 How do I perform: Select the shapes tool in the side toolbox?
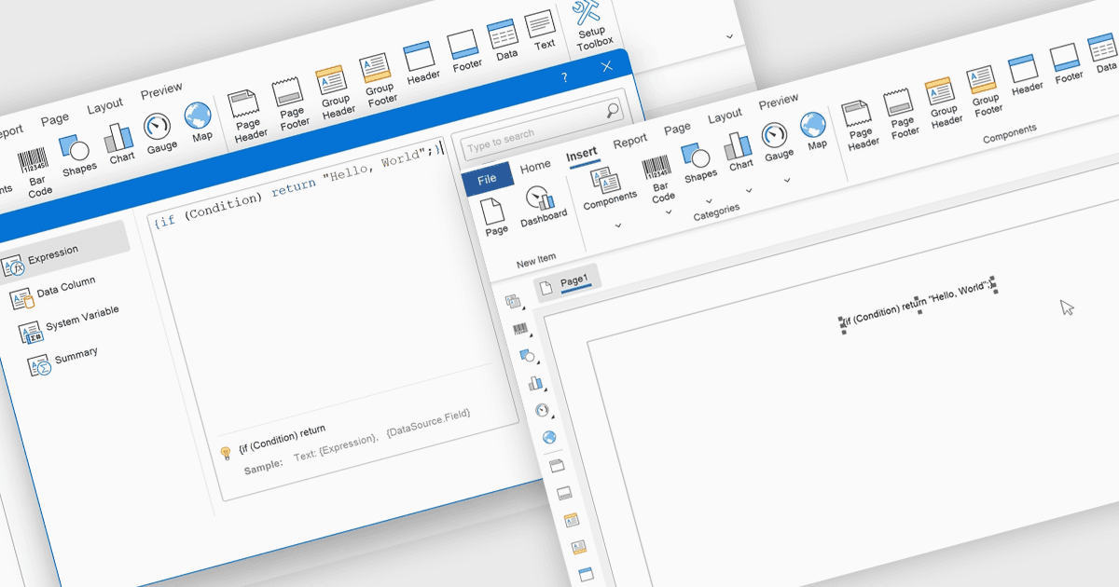pos(527,356)
